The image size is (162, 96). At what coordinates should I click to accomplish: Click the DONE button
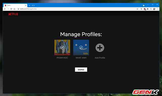click(81, 70)
